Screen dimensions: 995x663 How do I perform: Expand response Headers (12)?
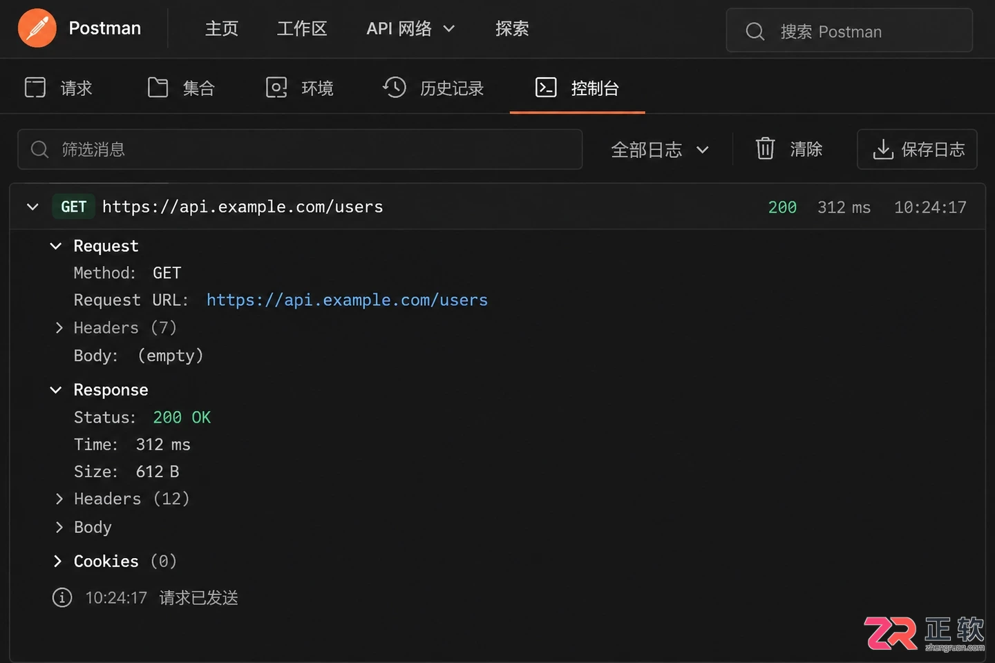(59, 499)
